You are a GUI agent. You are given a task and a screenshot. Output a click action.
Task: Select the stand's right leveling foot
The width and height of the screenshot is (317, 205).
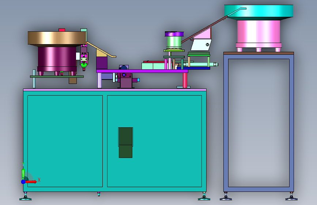[x=291, y=197]
